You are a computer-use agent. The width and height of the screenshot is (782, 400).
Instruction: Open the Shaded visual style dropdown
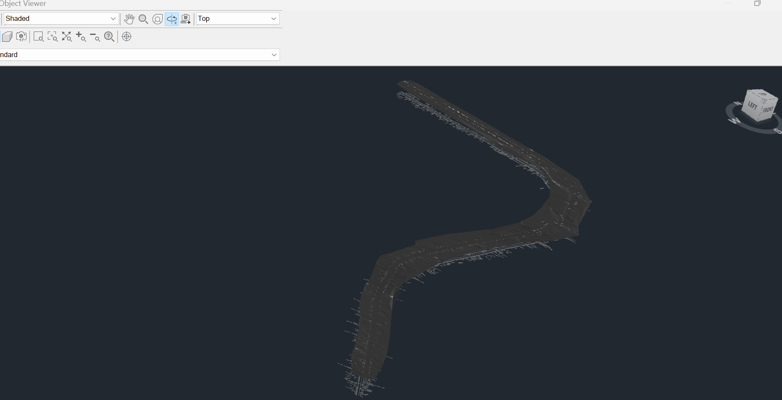[x=61, y=19]
